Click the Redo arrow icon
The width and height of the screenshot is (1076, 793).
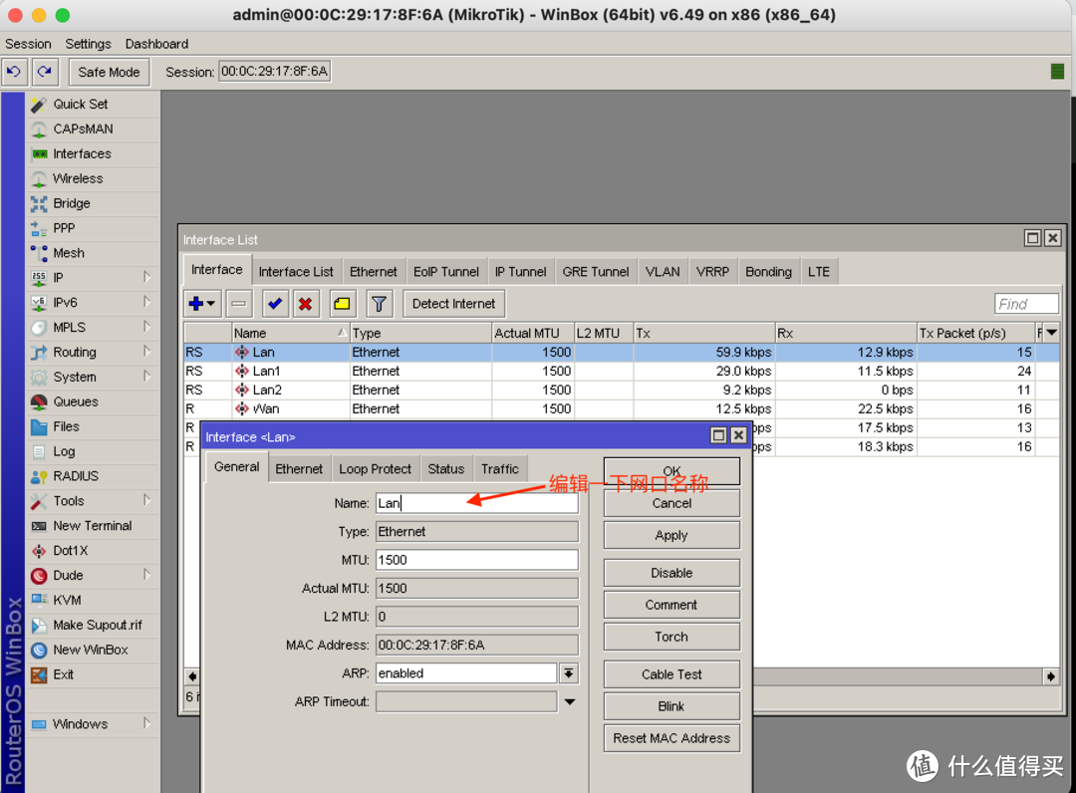pyautogui.click(x=44, y=72)
